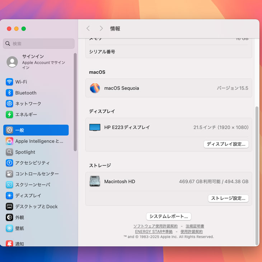Click the システムレポート… button
The image size is (262, 262).
point(169,216)
